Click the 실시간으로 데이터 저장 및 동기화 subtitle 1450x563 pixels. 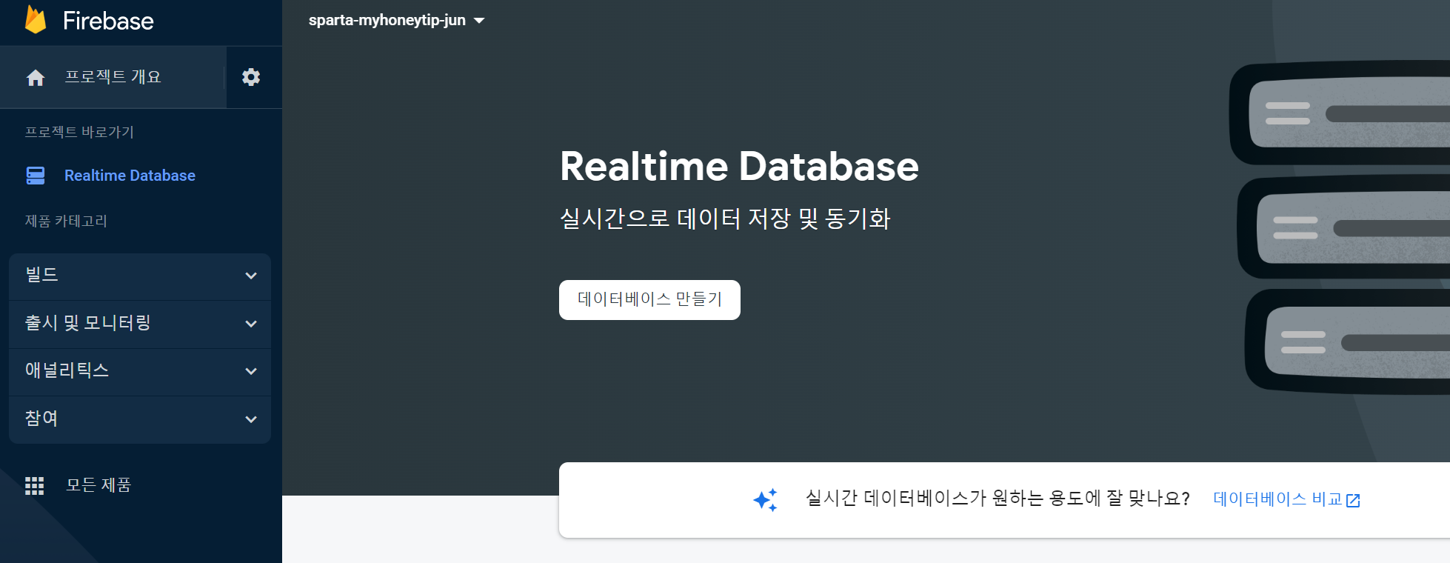(725, 219)
